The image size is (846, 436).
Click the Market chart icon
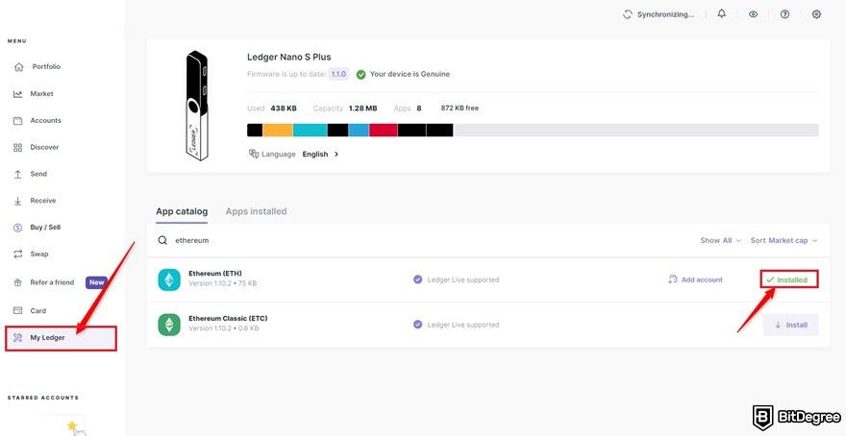coord(18,94)
